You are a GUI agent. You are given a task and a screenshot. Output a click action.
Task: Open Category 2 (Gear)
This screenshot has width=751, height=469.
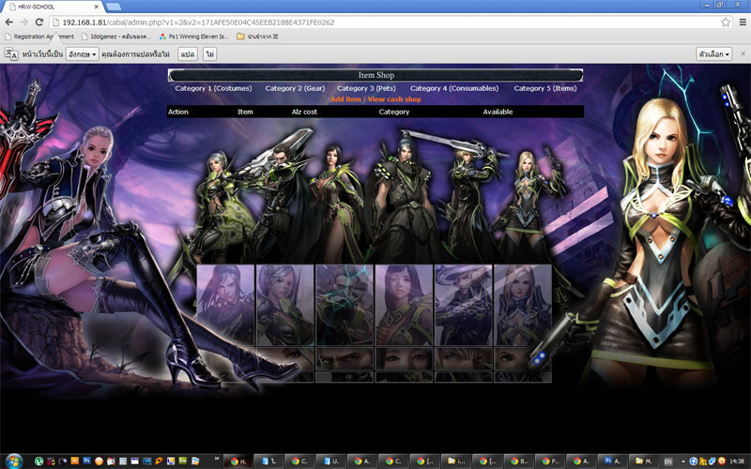[x=295, y=88]
